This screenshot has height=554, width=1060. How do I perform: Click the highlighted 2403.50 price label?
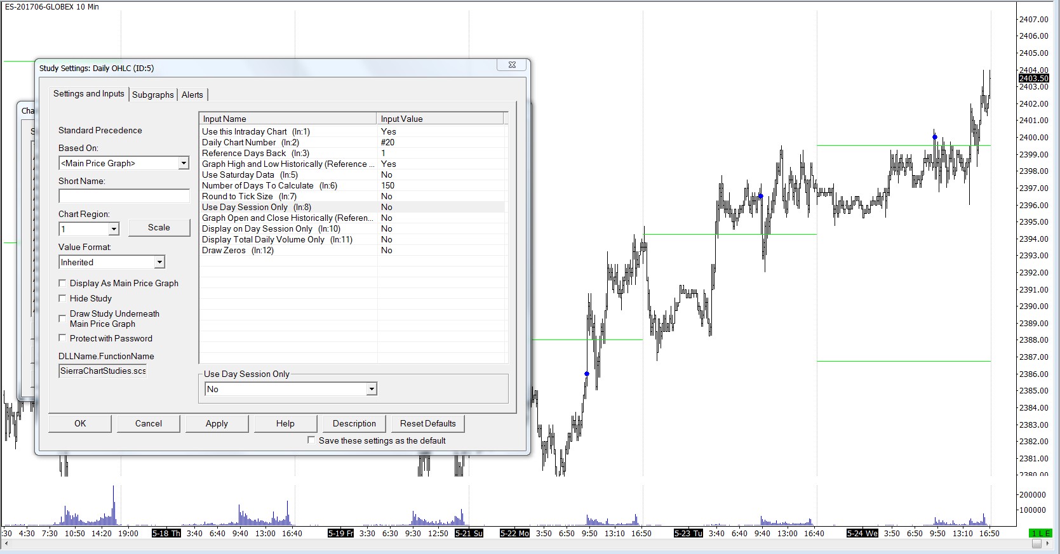1033,78
